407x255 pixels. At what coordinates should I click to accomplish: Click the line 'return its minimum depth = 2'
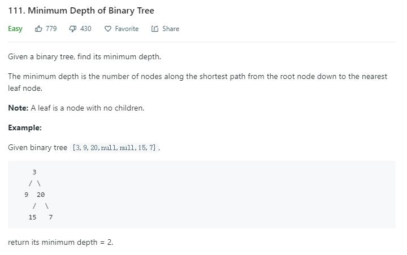pos(60,242)
